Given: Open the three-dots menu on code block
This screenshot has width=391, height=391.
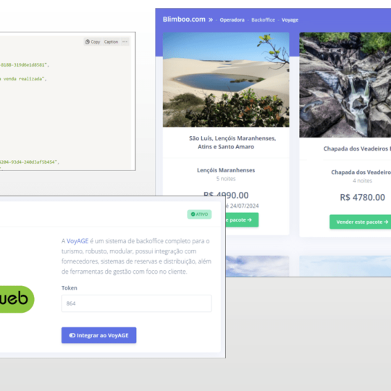Looking at the screenshot, I should pos(125,42).
